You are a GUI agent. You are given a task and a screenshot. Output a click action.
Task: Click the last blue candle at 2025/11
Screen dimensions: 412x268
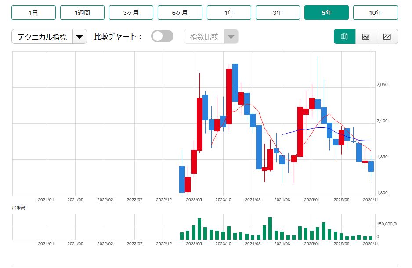pos(371,167)
